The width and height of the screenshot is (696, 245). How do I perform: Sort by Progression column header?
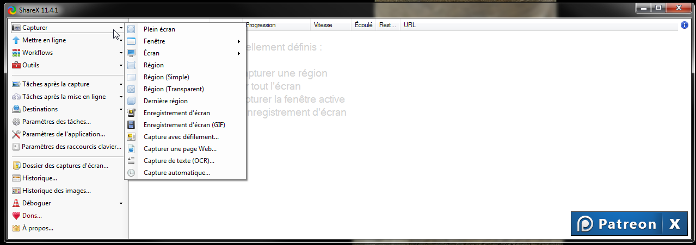click(277, 25)
